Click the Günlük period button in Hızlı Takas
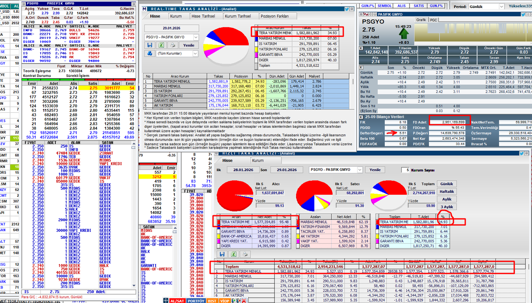The image size is (532, 303). click(x=446, y=183)
